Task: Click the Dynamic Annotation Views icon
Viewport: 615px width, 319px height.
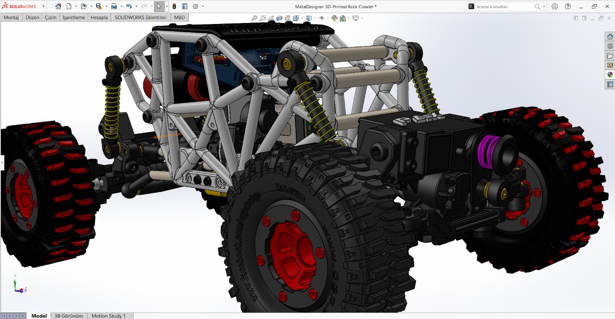Action: 288,18
